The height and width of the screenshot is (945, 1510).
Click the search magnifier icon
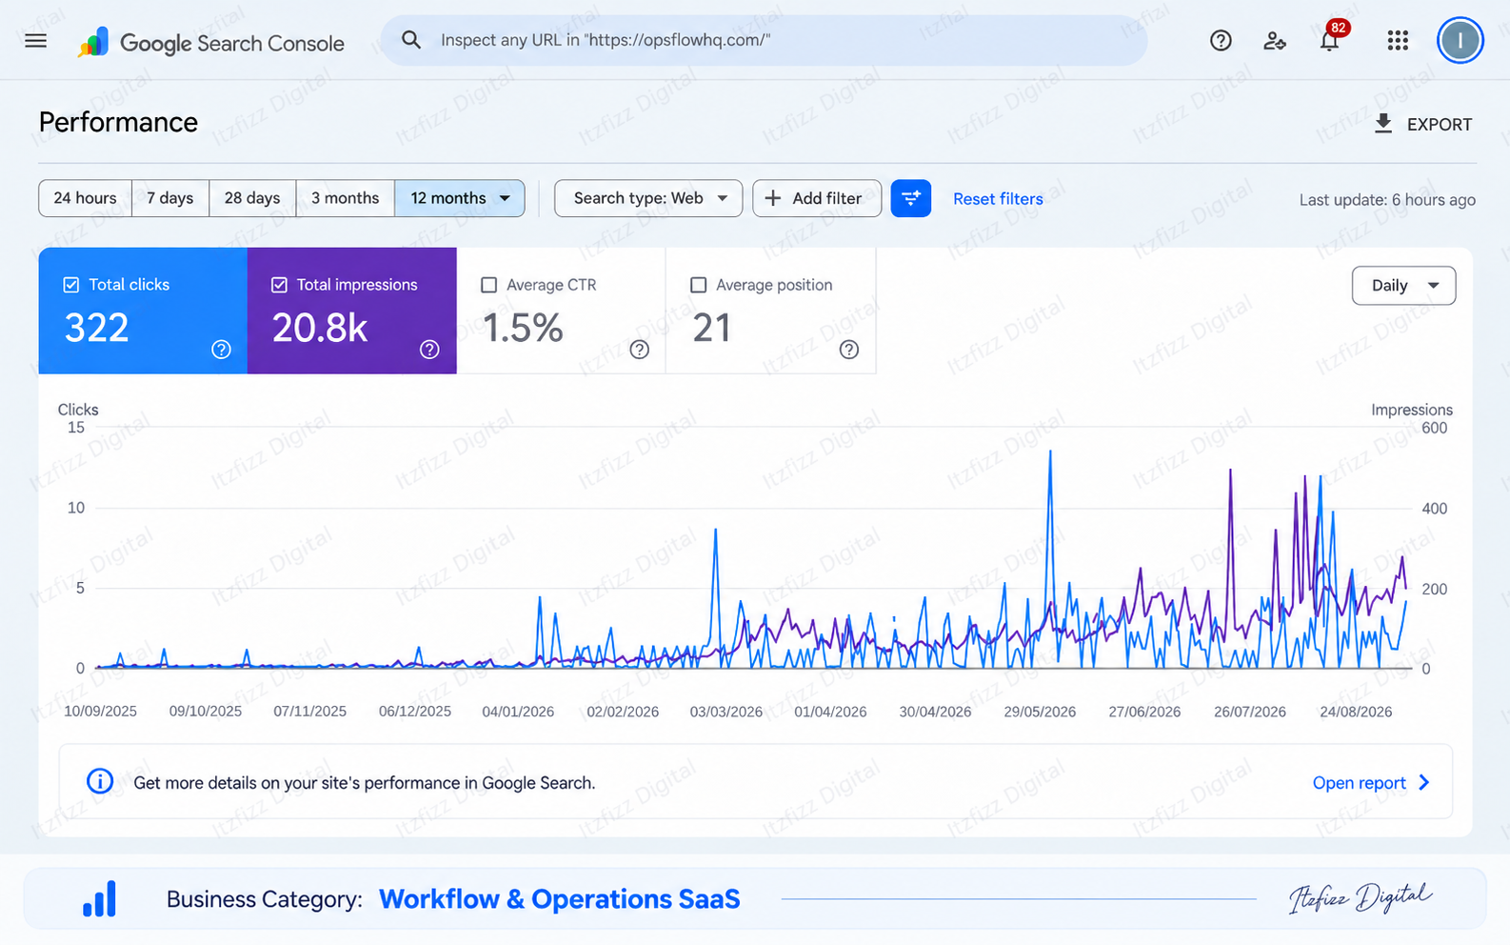click(x=411, y=40)
